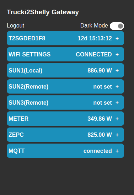
Task: Toggle the Dark Mode switch
Action: pos(117,26)
